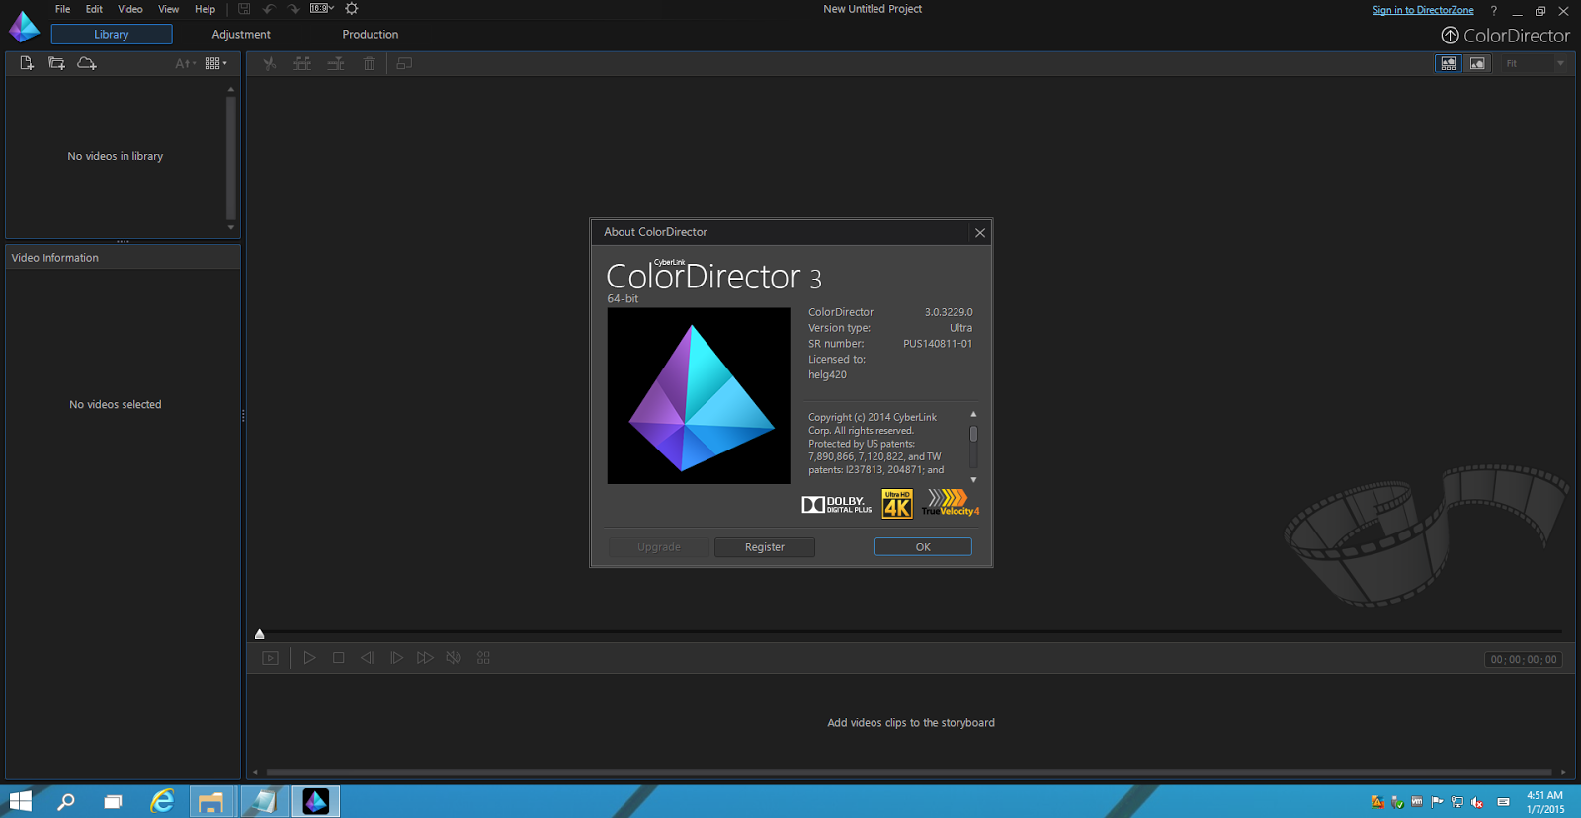Screen dimensions: 1581x818
Task: Open the View menu
Action: pos(169,9)
